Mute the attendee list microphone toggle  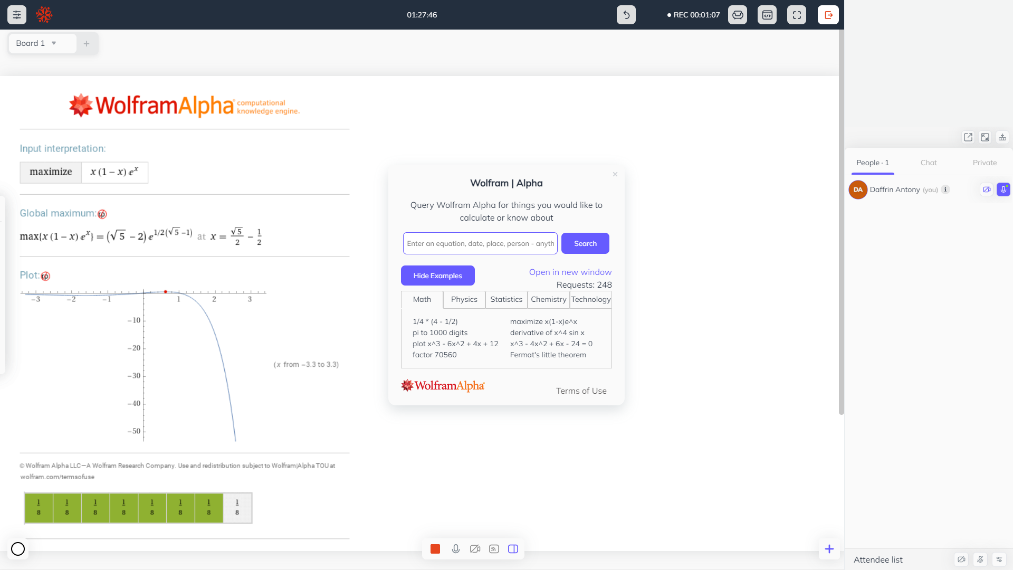click(980, 559)
